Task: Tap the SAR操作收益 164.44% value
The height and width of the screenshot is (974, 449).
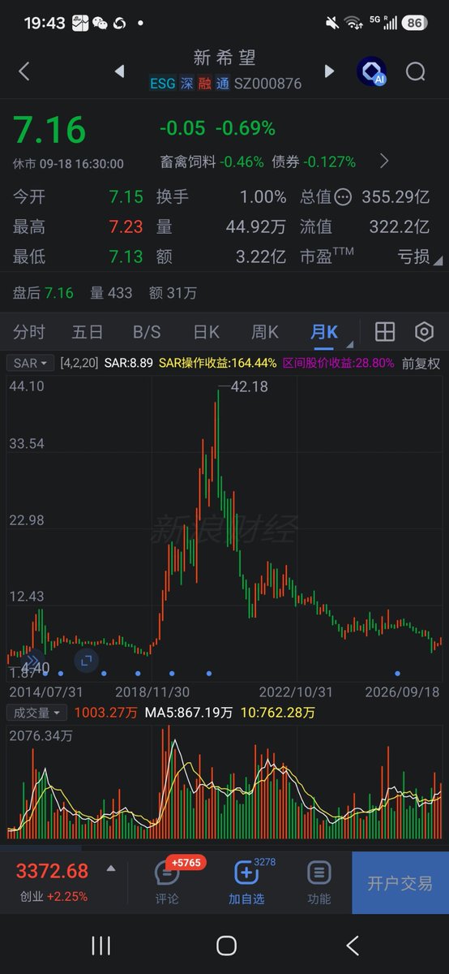Action: [217, 363]
